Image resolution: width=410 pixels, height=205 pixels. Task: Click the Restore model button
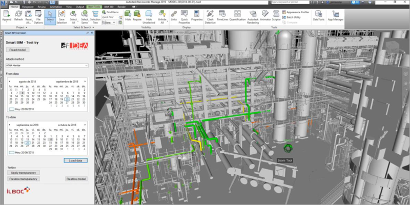click(x=76, y=179)
